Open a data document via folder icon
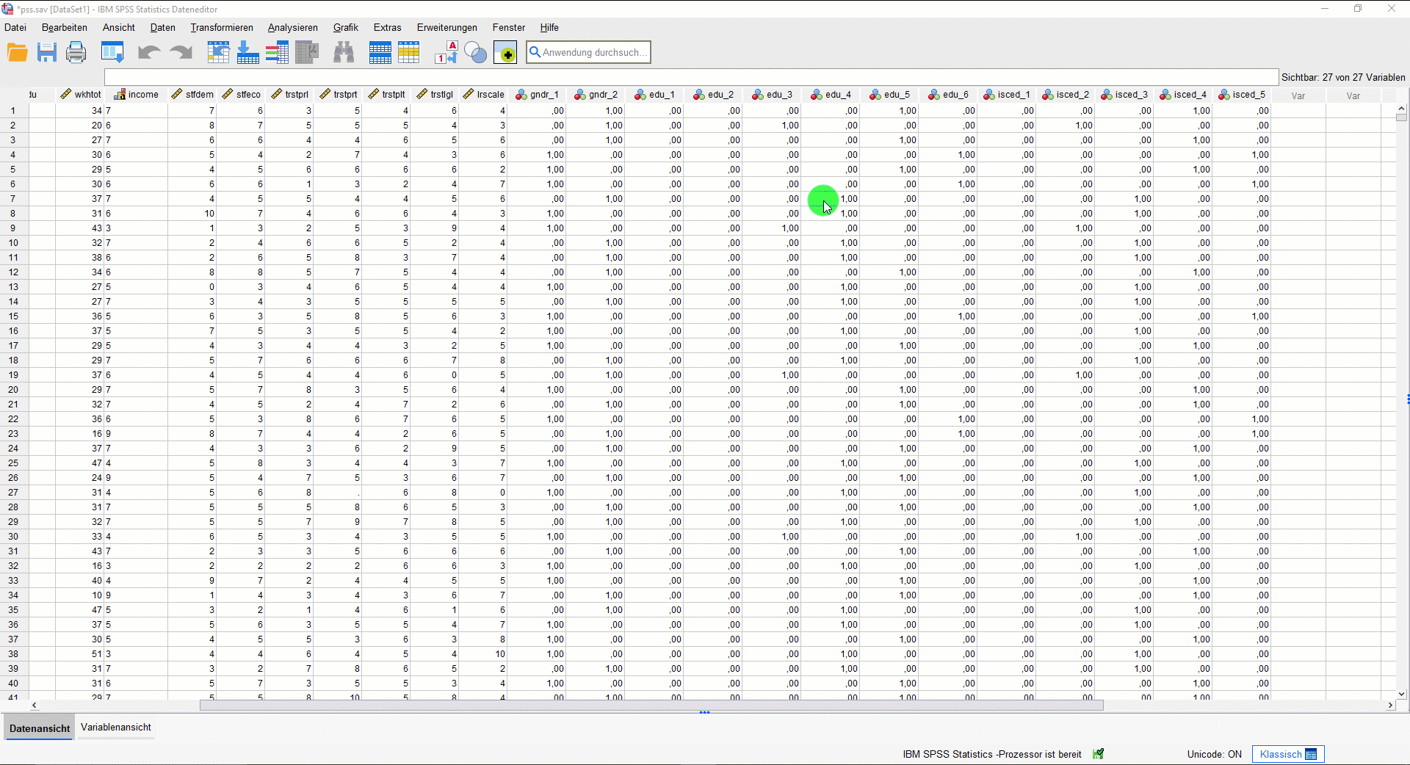 tap(18, 53)
